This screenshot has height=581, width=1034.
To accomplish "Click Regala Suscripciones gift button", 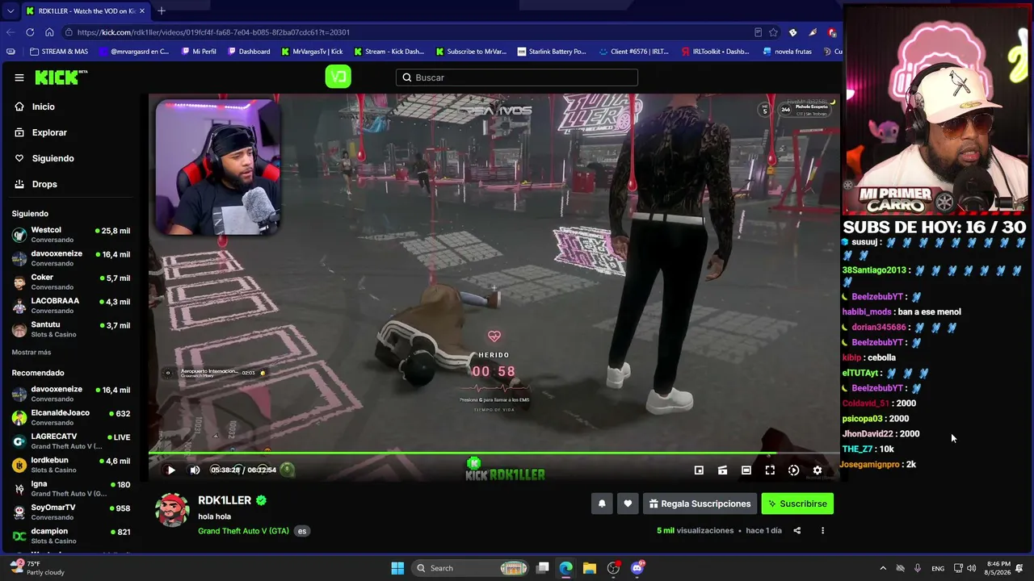I will pos(700,504).
